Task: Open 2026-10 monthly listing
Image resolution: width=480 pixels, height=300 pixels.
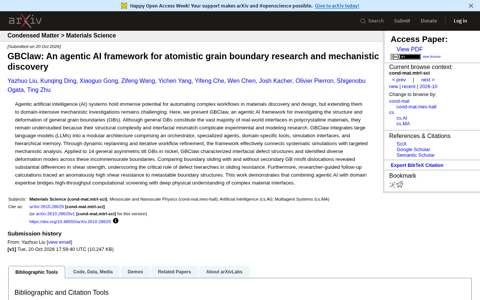Action: pyautogui.click(x=428, y=87)
